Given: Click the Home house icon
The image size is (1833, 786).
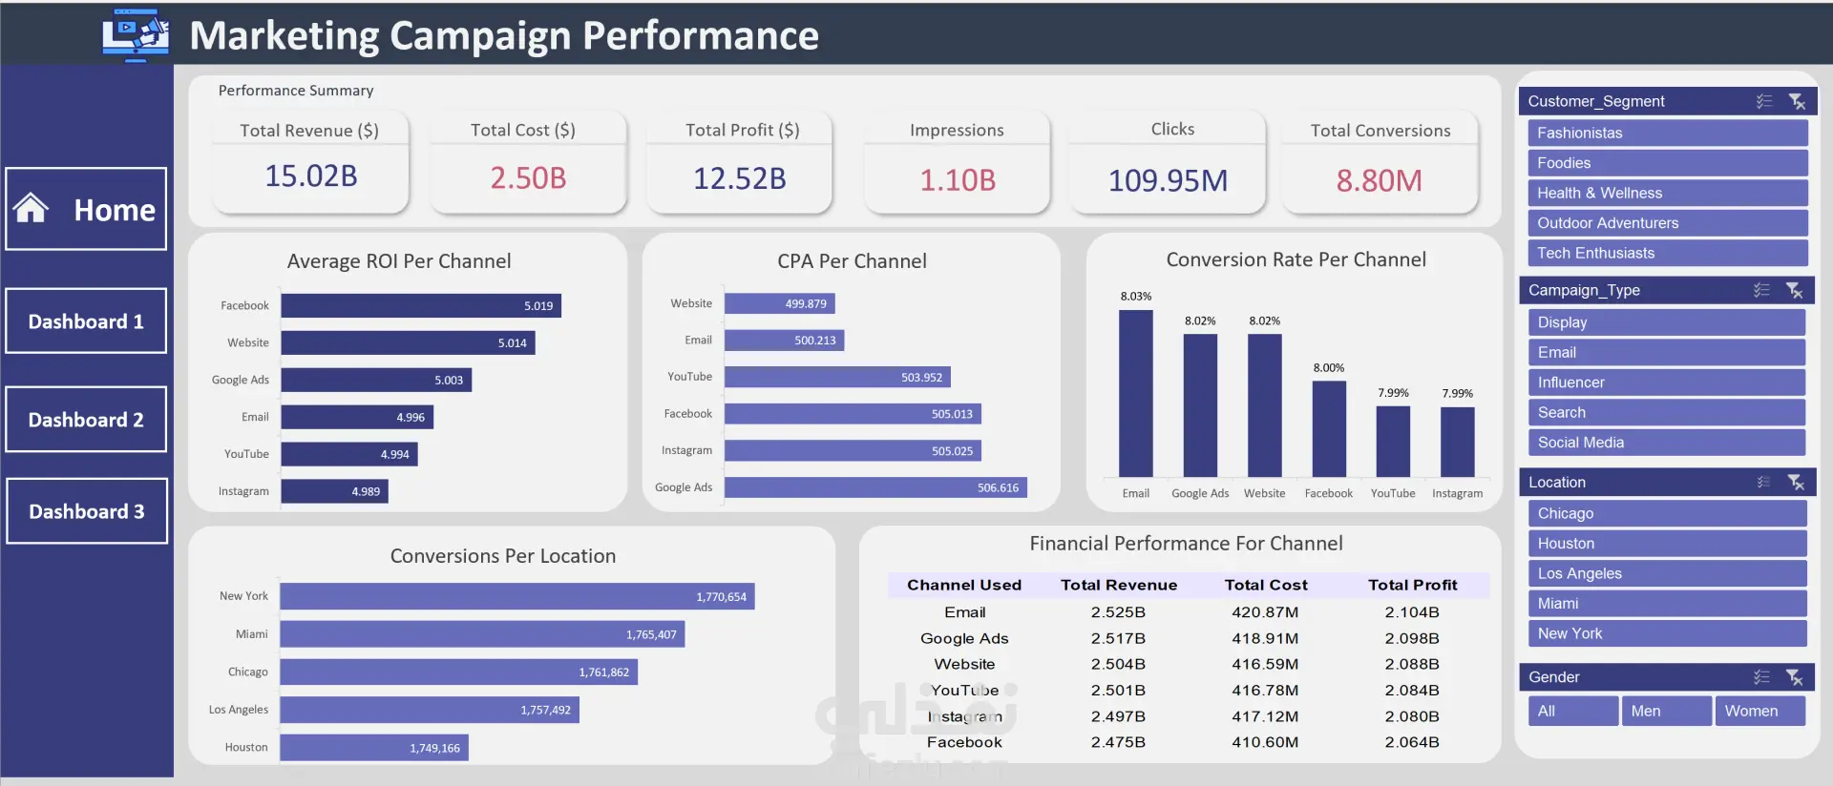Looking at the screenshot, I should [x=31, y=208].
